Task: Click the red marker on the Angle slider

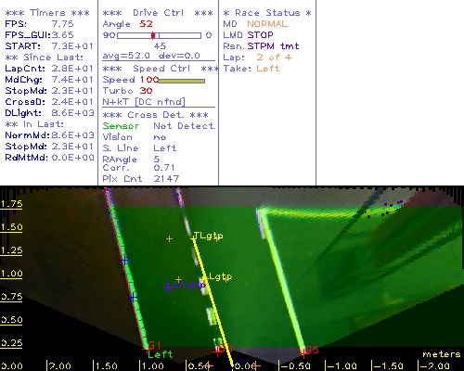Action: [x=153, y=35]
